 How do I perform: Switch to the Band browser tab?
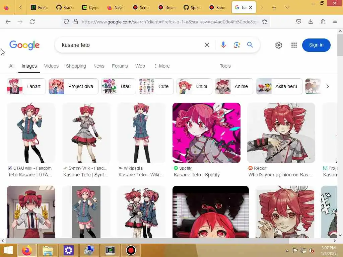tap(217, 7)
